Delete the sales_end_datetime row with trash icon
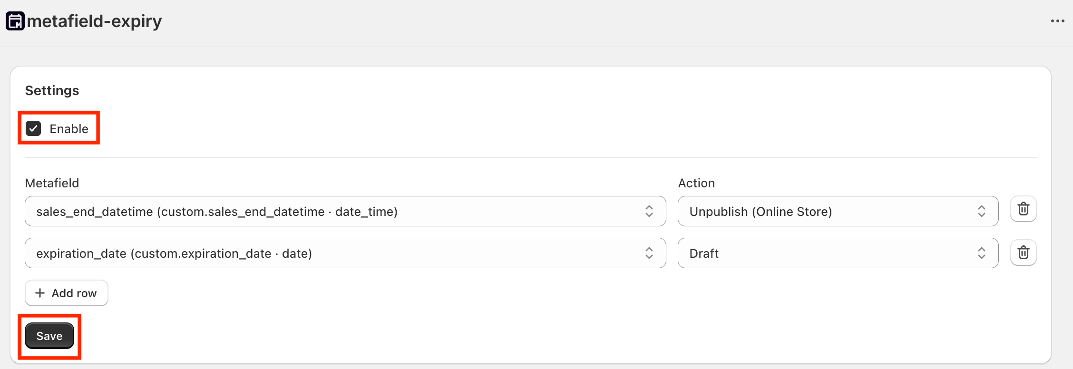 [1023, 209]
